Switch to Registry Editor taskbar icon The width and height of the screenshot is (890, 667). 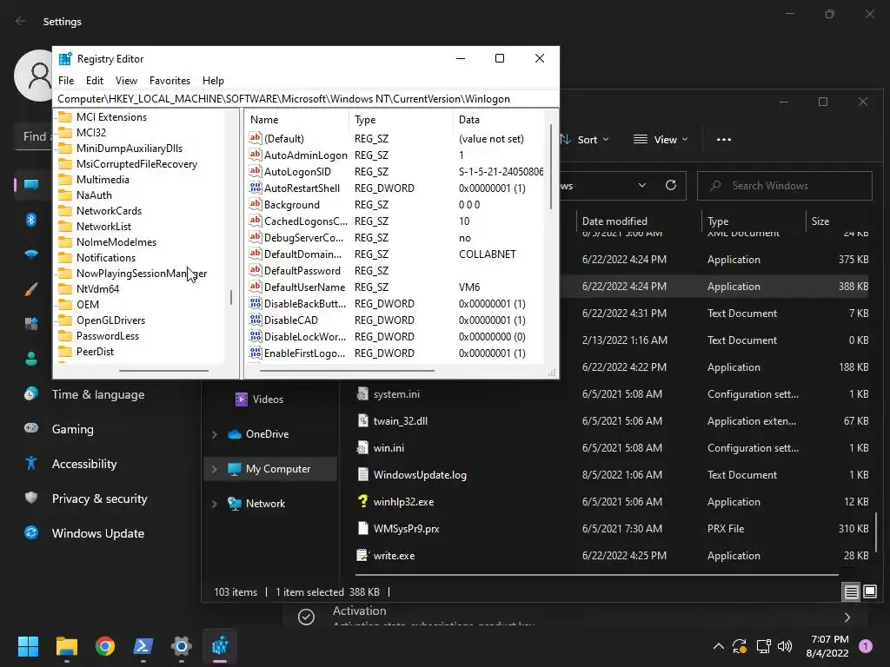click(220, 646)
